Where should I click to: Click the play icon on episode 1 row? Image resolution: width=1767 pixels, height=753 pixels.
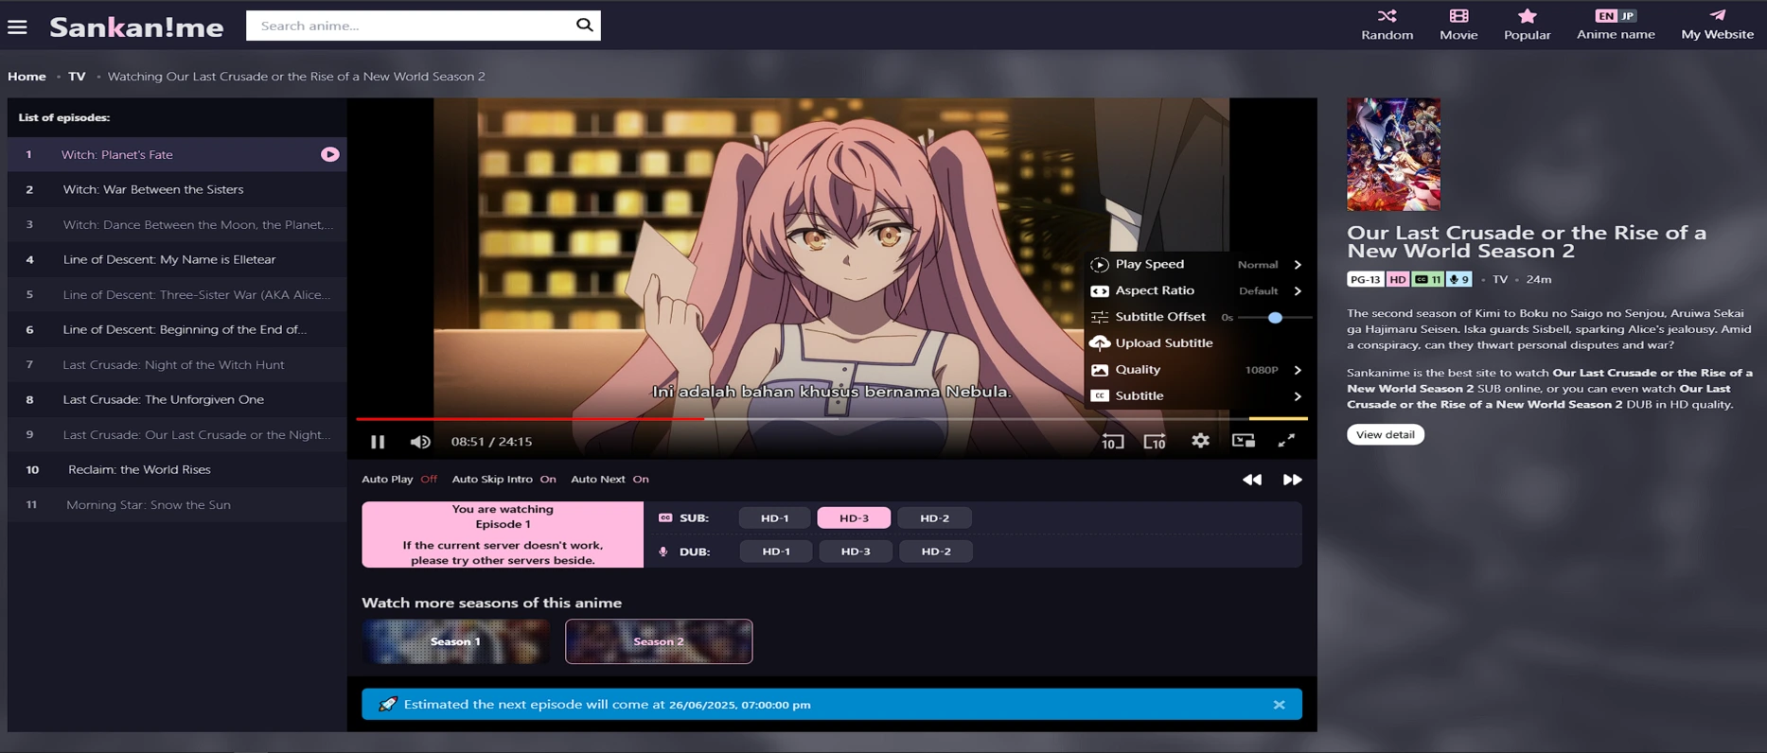[329, 154]
